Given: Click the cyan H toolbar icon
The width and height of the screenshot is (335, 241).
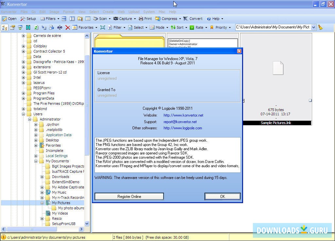Looking at the screenshot, I should coord(28,27).
